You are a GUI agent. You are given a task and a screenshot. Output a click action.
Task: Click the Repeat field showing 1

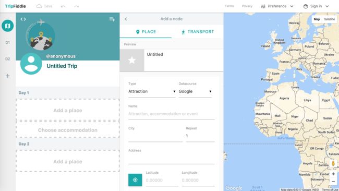200,136
